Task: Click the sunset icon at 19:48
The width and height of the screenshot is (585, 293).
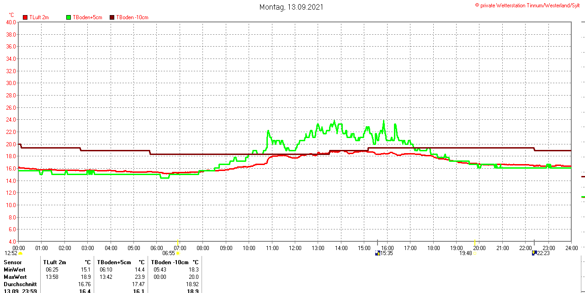Action: coord(475,253)
